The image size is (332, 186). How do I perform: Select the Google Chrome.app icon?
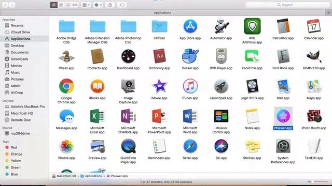[66, 86]
